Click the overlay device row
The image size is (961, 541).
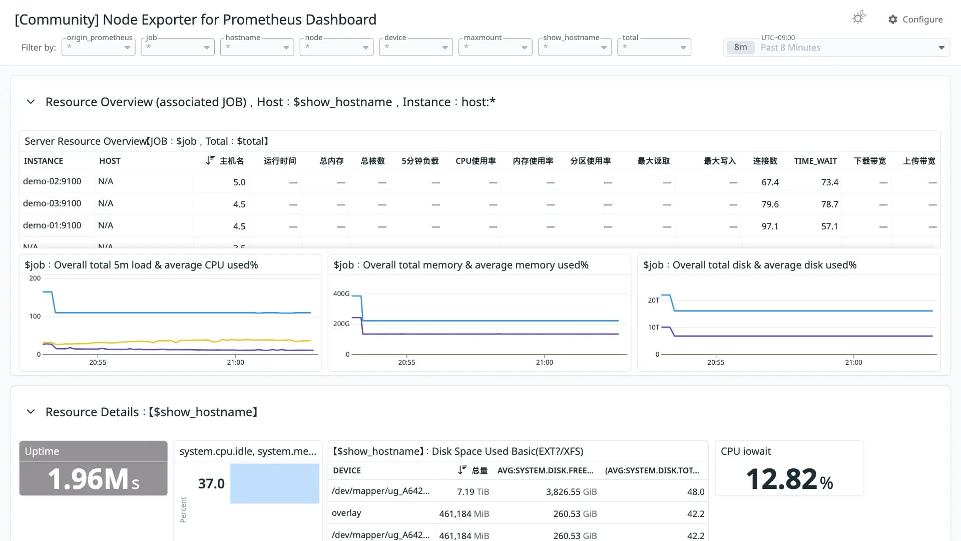[x=518, y=513]
